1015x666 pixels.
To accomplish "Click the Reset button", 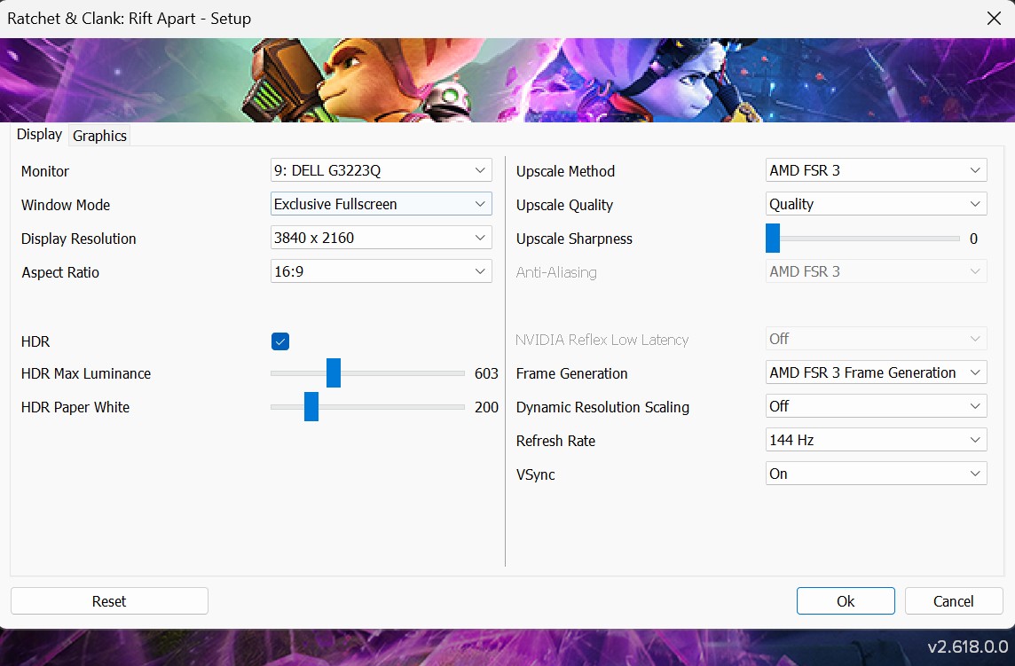I will pos(109,601).
